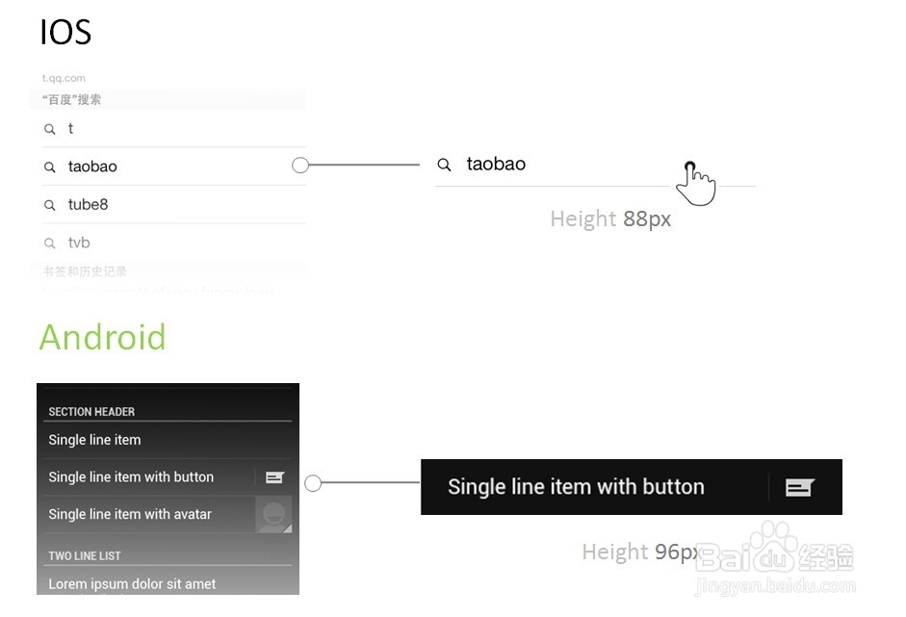Click the avatar thumbnail in Android list
The height and width of the screenshot is (617, 906).
click(273, 514)
